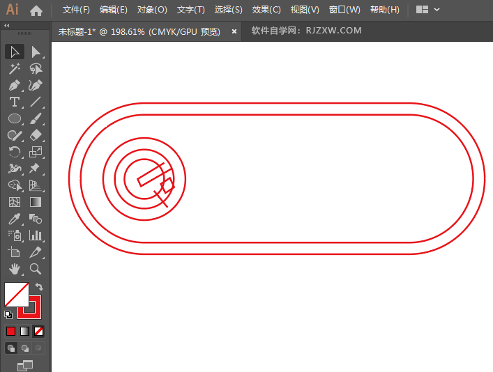Select the Rotate tool
The height and width of the screenshot is (372, 493).
[15, 152]
